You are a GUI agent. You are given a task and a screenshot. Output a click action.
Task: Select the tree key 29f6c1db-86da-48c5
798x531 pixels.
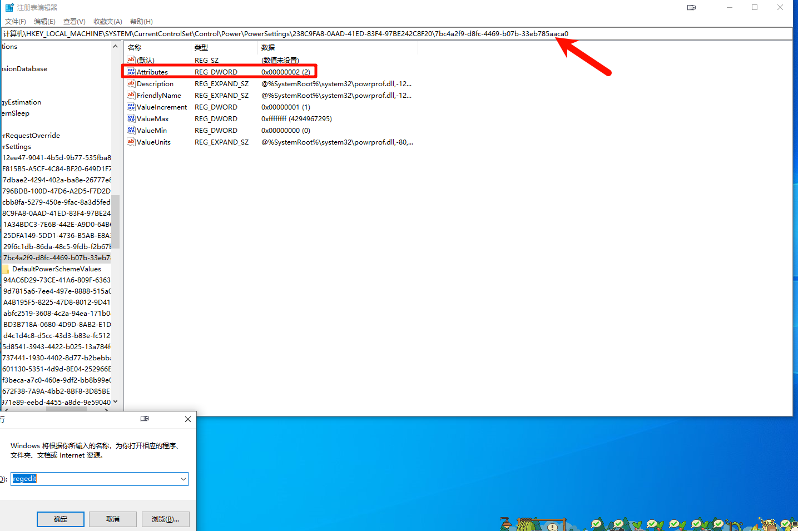[x=57, y=247]
